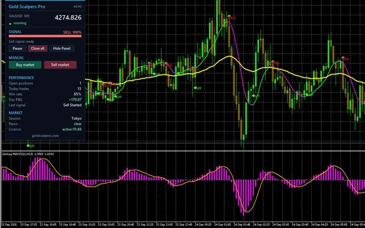
Task: Click the Gold Scalpers Pro title
Action: (27, 7)
